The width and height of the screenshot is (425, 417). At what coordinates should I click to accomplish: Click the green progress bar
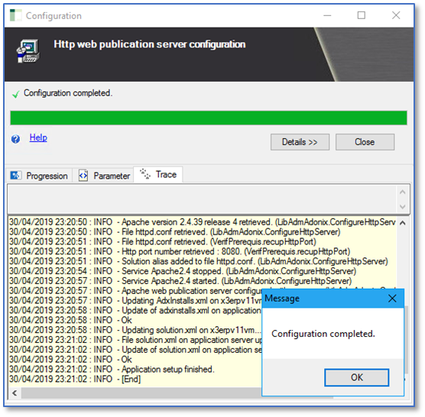209,118
